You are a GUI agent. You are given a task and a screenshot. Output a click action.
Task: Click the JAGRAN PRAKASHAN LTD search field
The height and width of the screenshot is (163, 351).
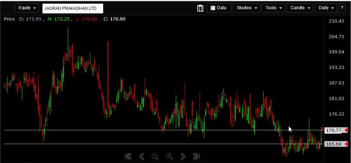(x=72, y=8)
